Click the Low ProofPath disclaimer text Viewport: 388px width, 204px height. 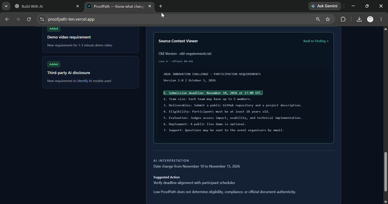224,192
